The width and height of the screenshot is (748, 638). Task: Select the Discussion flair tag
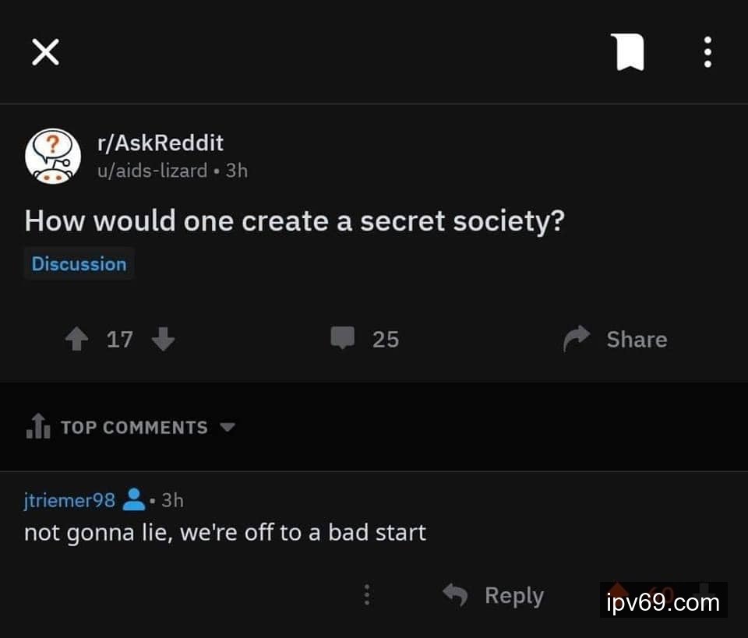pyautogui.click(x=79, y=263)
